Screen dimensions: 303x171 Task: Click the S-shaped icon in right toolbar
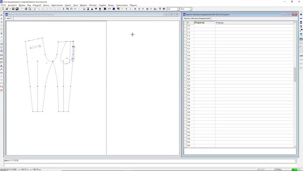301,26
